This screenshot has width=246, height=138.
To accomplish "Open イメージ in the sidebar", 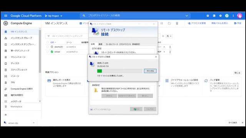I will (20, 76).
